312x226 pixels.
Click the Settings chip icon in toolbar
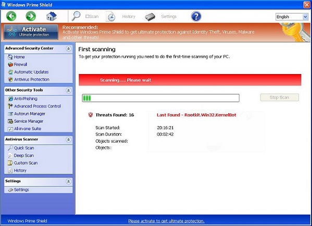[x=150, y=17]
